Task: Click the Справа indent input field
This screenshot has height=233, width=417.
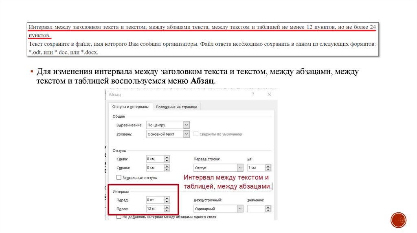Action: [x=155, y=168]
